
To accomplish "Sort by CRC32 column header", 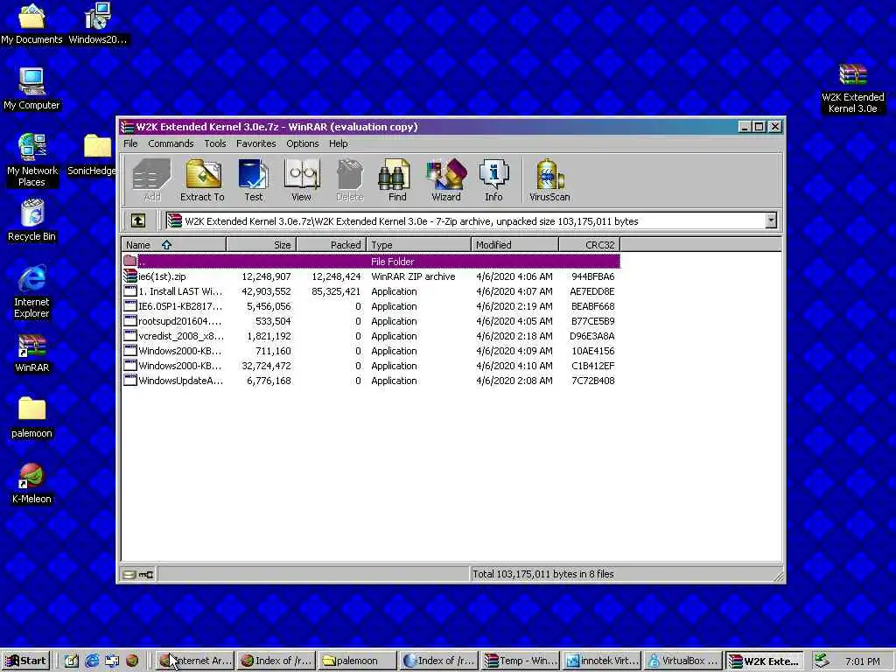I will [589, 245].
